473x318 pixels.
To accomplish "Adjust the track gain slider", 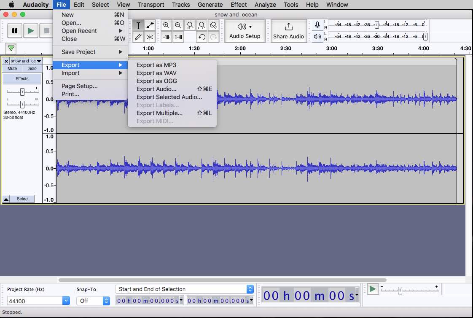I will click(21, 92).
